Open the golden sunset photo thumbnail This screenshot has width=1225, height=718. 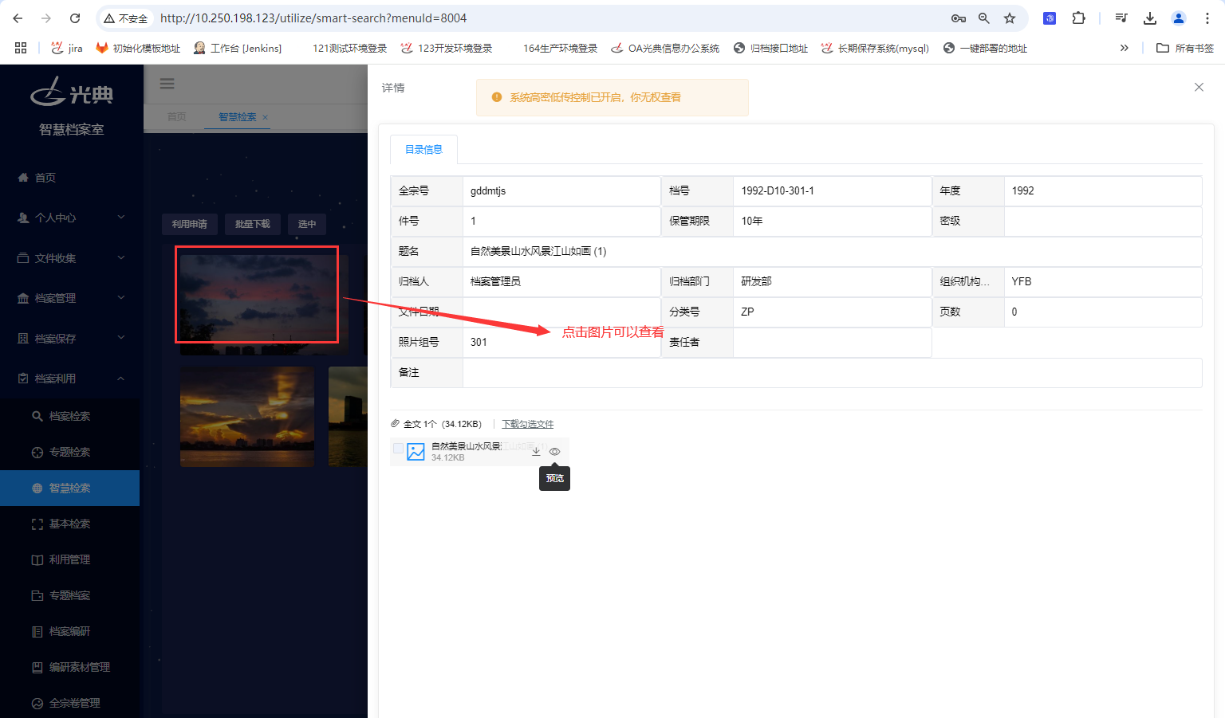(x=247, y=417)
